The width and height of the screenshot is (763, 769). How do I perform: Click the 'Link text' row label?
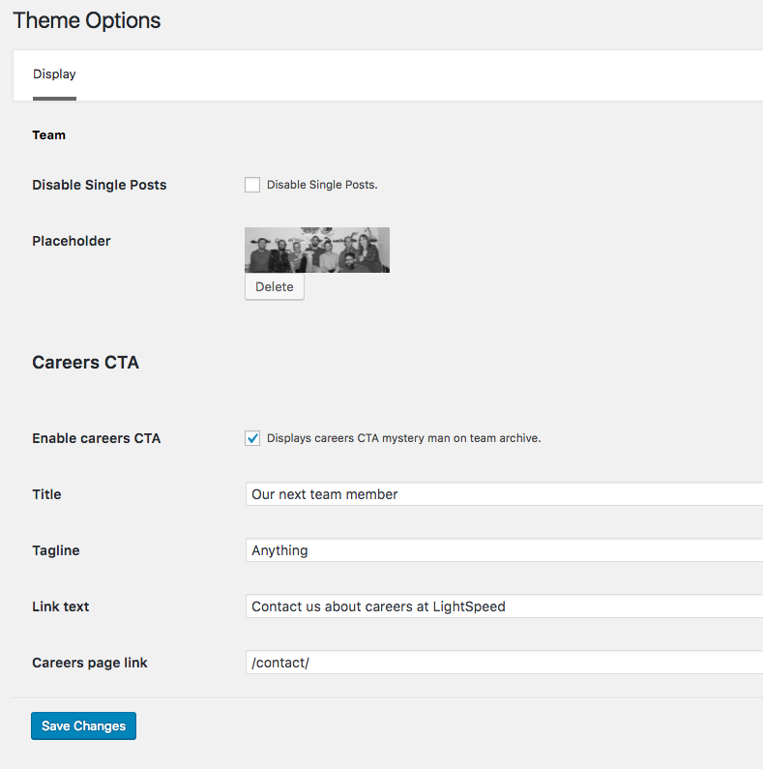click(x=61, y=606)
